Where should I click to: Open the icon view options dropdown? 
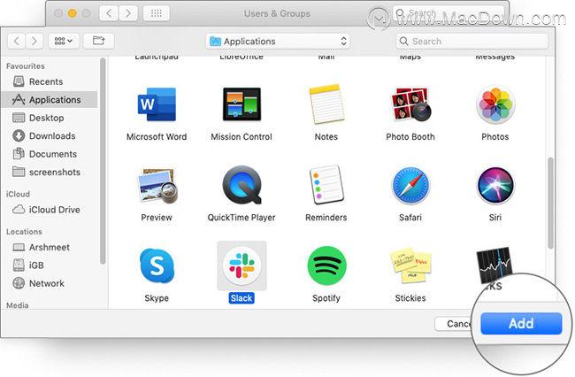(x=64, y=41)
